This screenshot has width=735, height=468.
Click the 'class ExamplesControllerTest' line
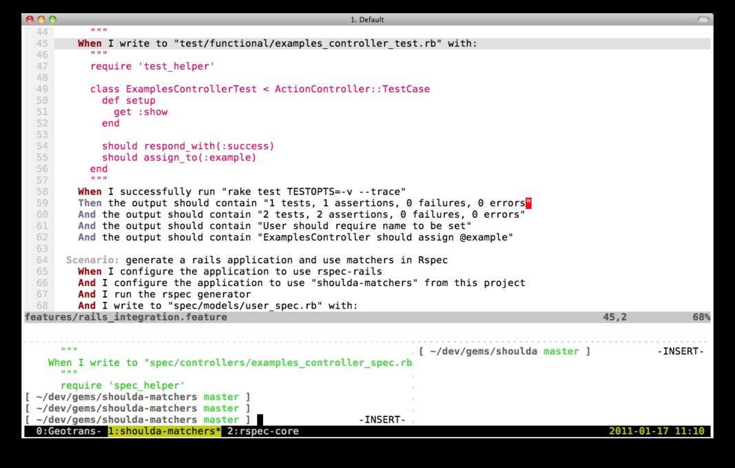(260, 89)
